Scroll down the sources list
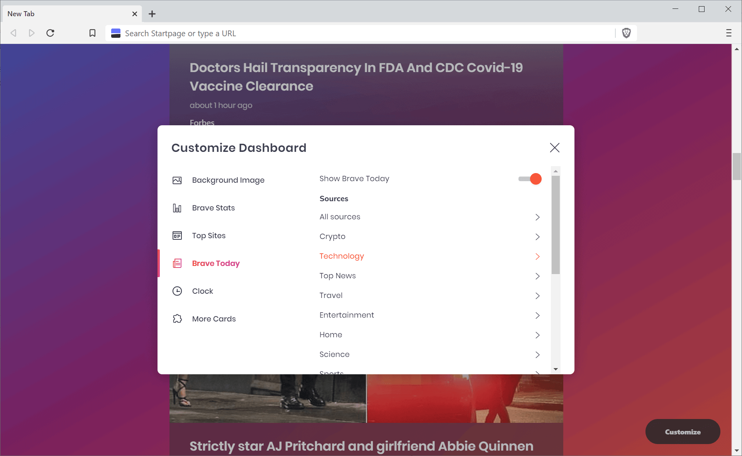The width and height of the screenshot is (742, 456). click(556, 369)
